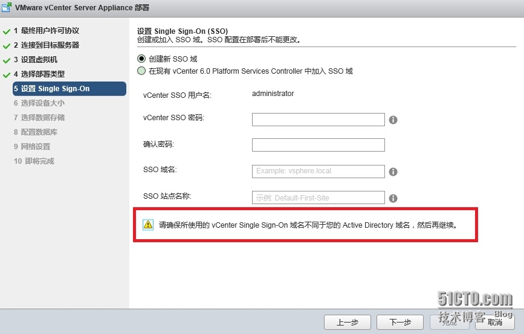Screen dimensions: 524x334
Task: Select step 5 设置 Single Sign-On
Action: (70, 89)
